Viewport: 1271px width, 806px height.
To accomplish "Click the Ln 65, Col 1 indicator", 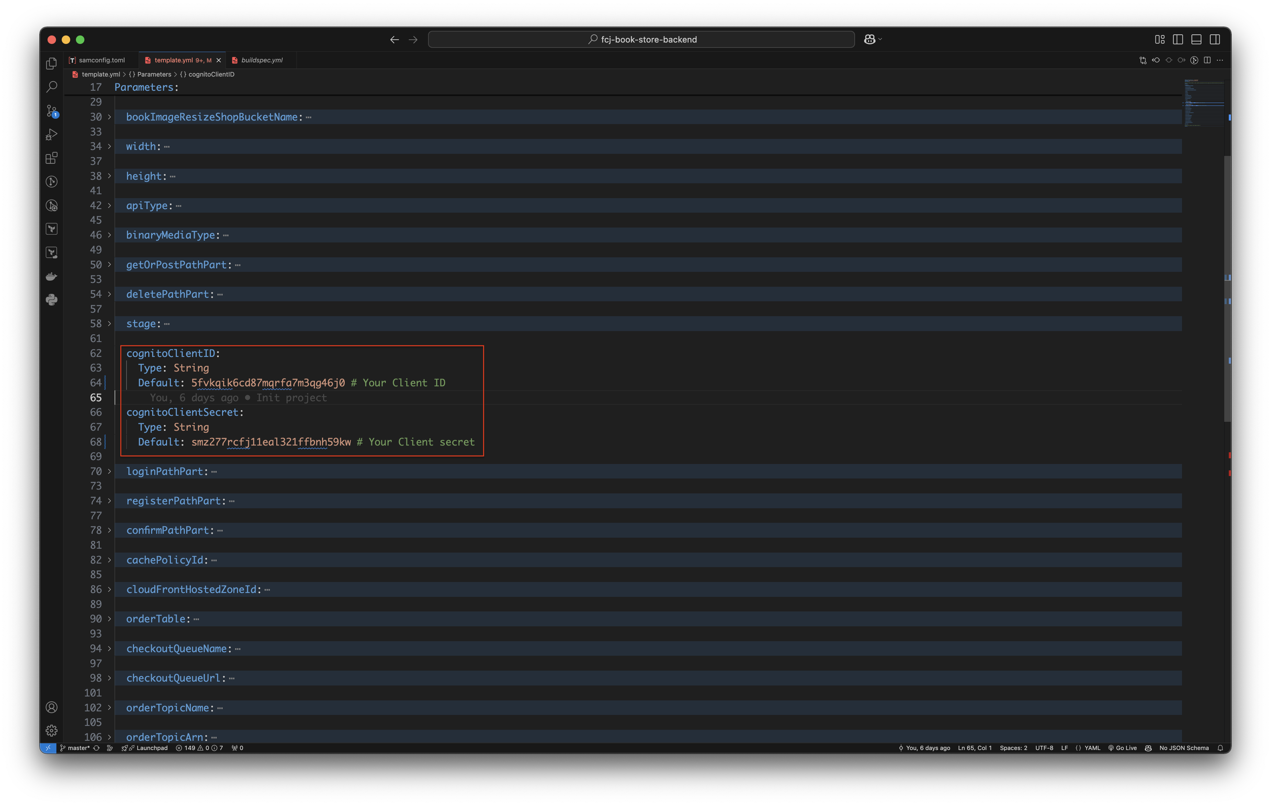I will [975, 748].
